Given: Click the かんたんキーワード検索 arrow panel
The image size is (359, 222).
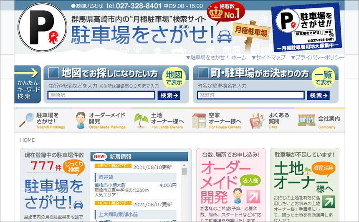Looking at the screenshot, I should [x=28, y=84].
